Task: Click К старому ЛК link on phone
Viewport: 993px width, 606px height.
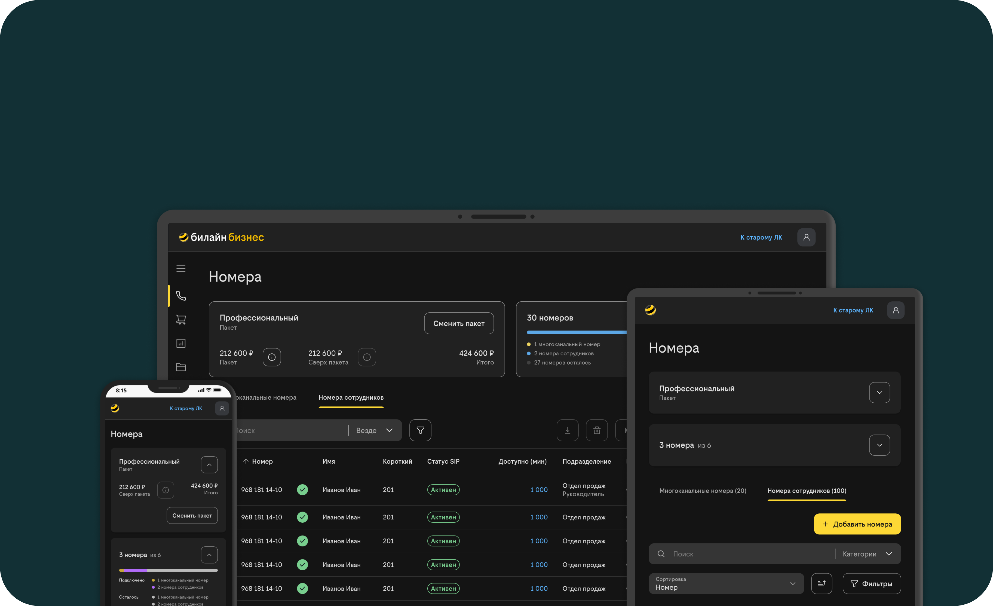Action: 186,408
